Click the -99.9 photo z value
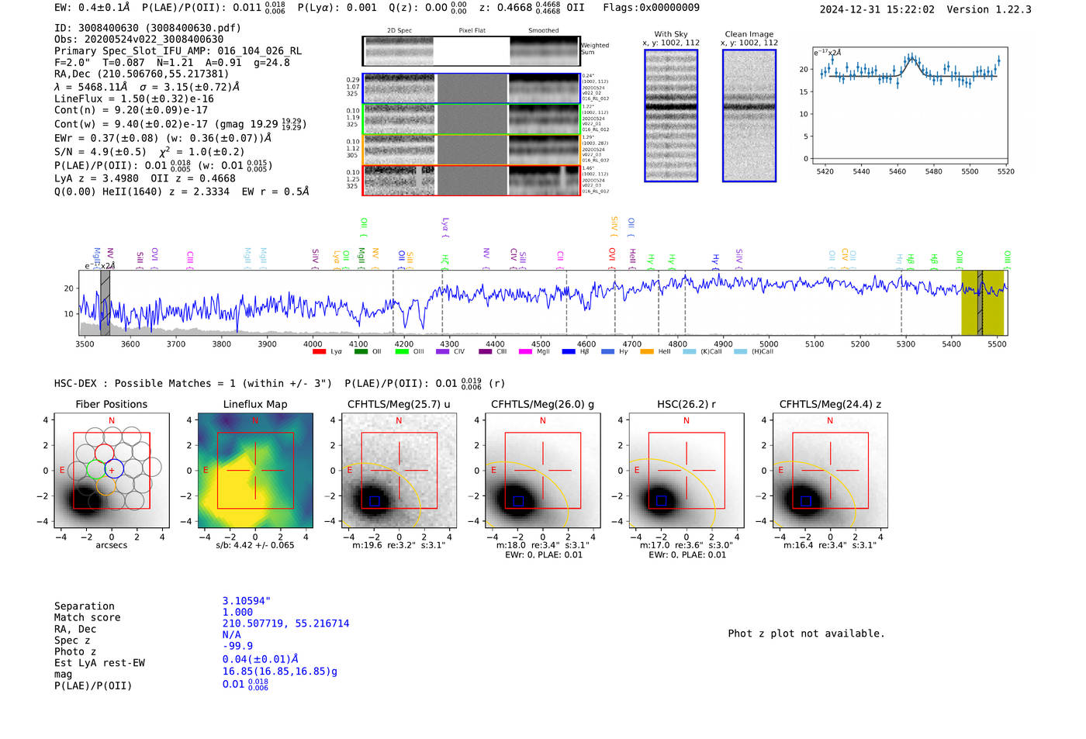This screenshot has width=1086, height=739. pyautogui.click(x=237, y=646)
